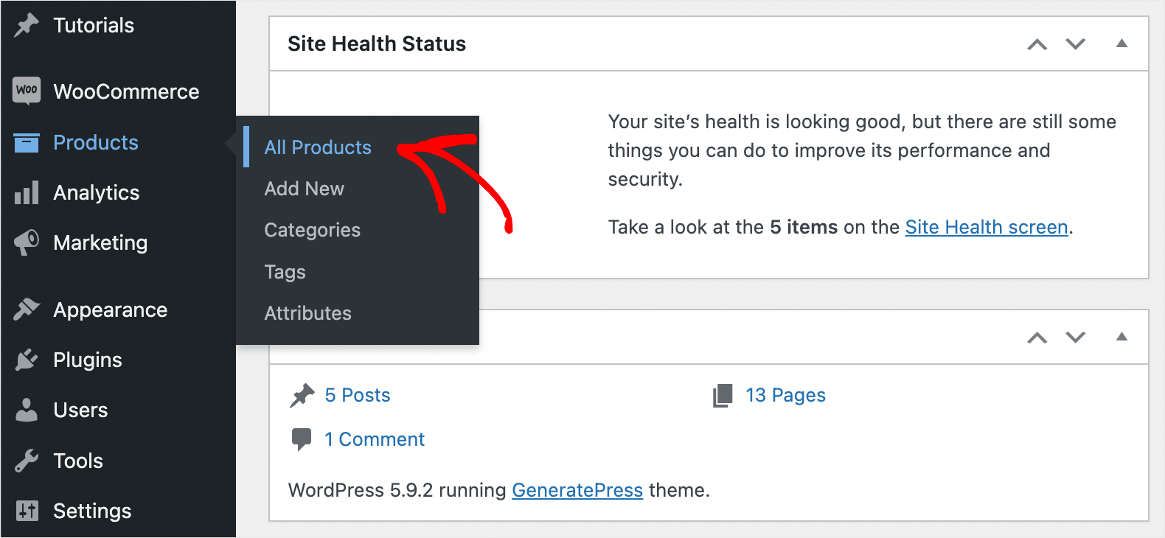The image size is (1165, 538).
Task: Move Site Health Status widget up
Action: [x=1037, y=44]
